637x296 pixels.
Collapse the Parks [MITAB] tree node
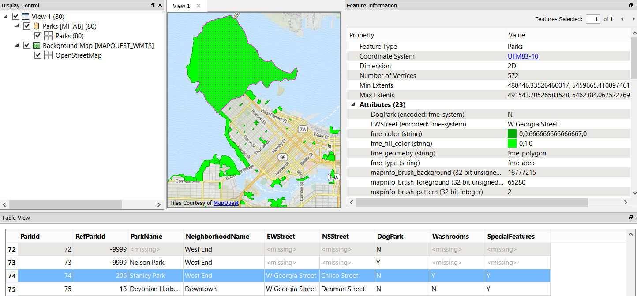tap(16, 26)
